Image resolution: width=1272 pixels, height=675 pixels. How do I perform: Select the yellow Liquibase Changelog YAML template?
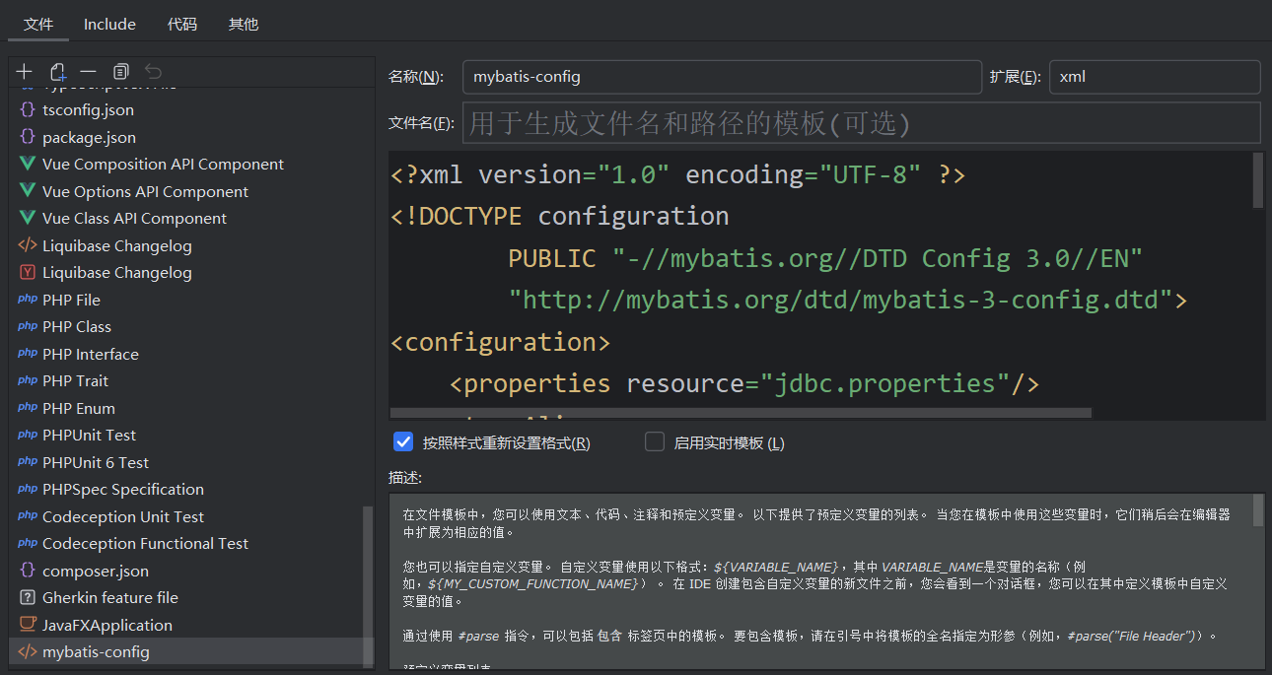click(x=116, y=273)
